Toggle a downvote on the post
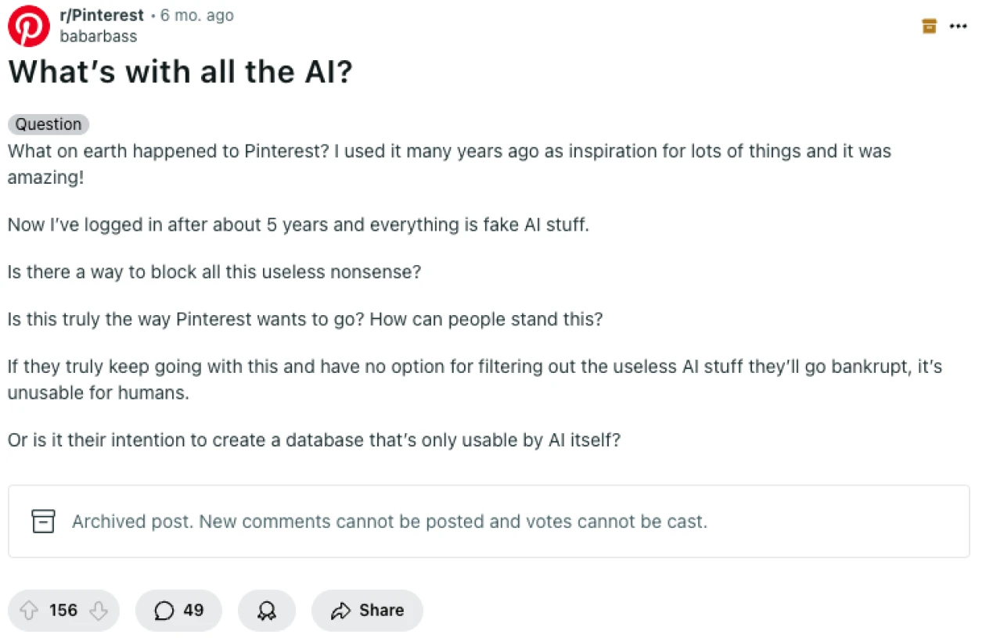The height and width of the screenshot is (638, 986). pos(98,611)
